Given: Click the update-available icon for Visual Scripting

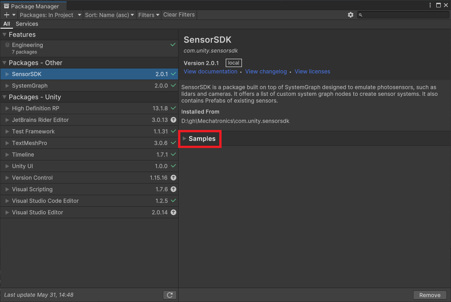Looking at the screenshot, I should 173,189.
